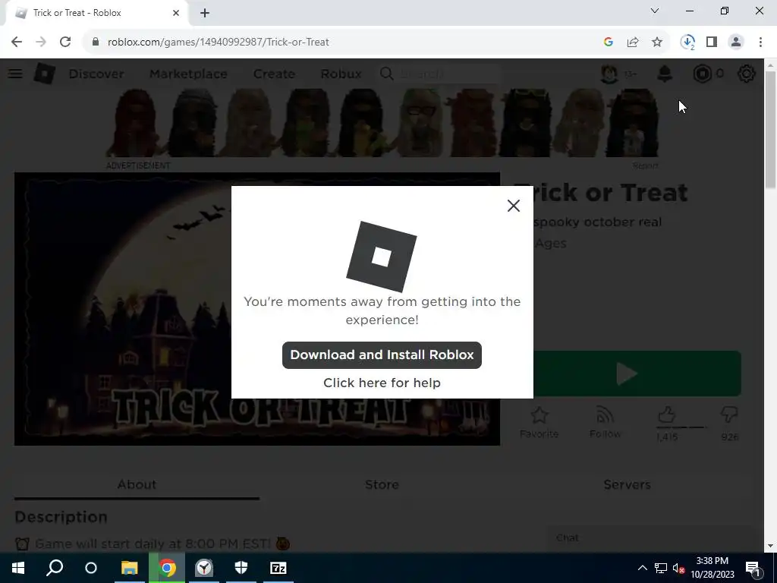Close the Trick or Treat tab

[176, 13]
